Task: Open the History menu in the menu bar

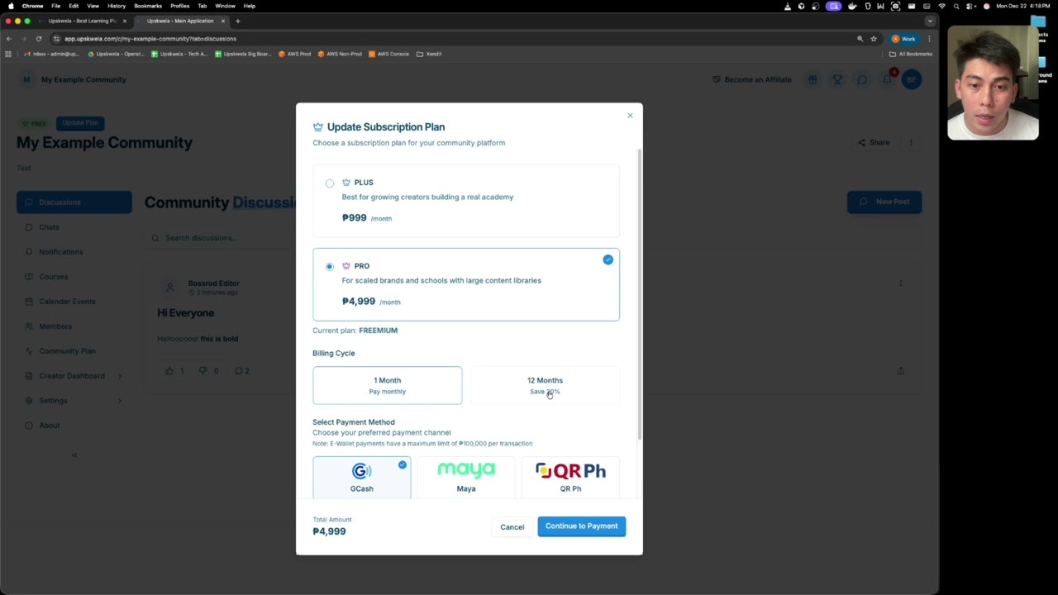Action: coord(117,6)
